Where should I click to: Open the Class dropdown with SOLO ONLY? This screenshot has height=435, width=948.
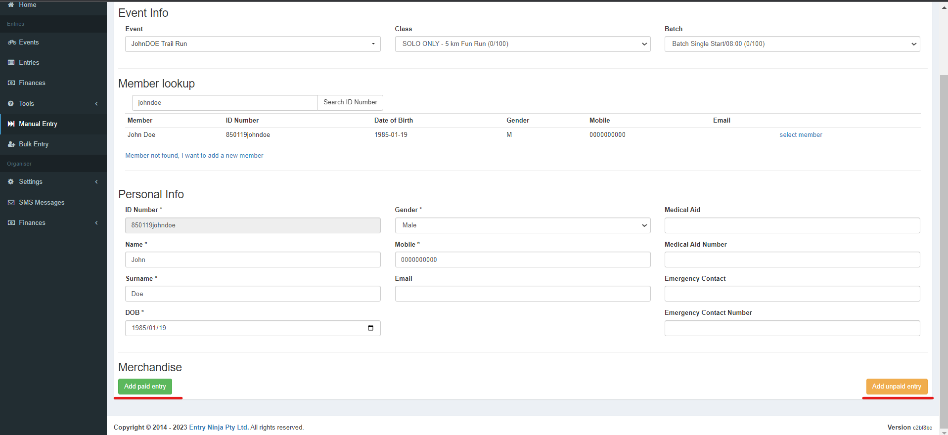(523, 44)
